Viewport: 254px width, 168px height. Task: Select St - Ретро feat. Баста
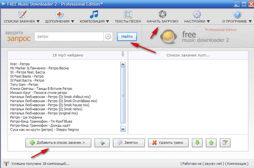(x=28, y=72)
